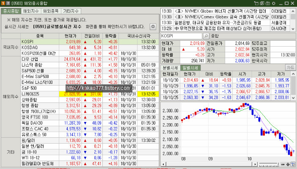The image size is (297, 169).
Task: Open the help question mark icon in the title bar
Action: 8,3
